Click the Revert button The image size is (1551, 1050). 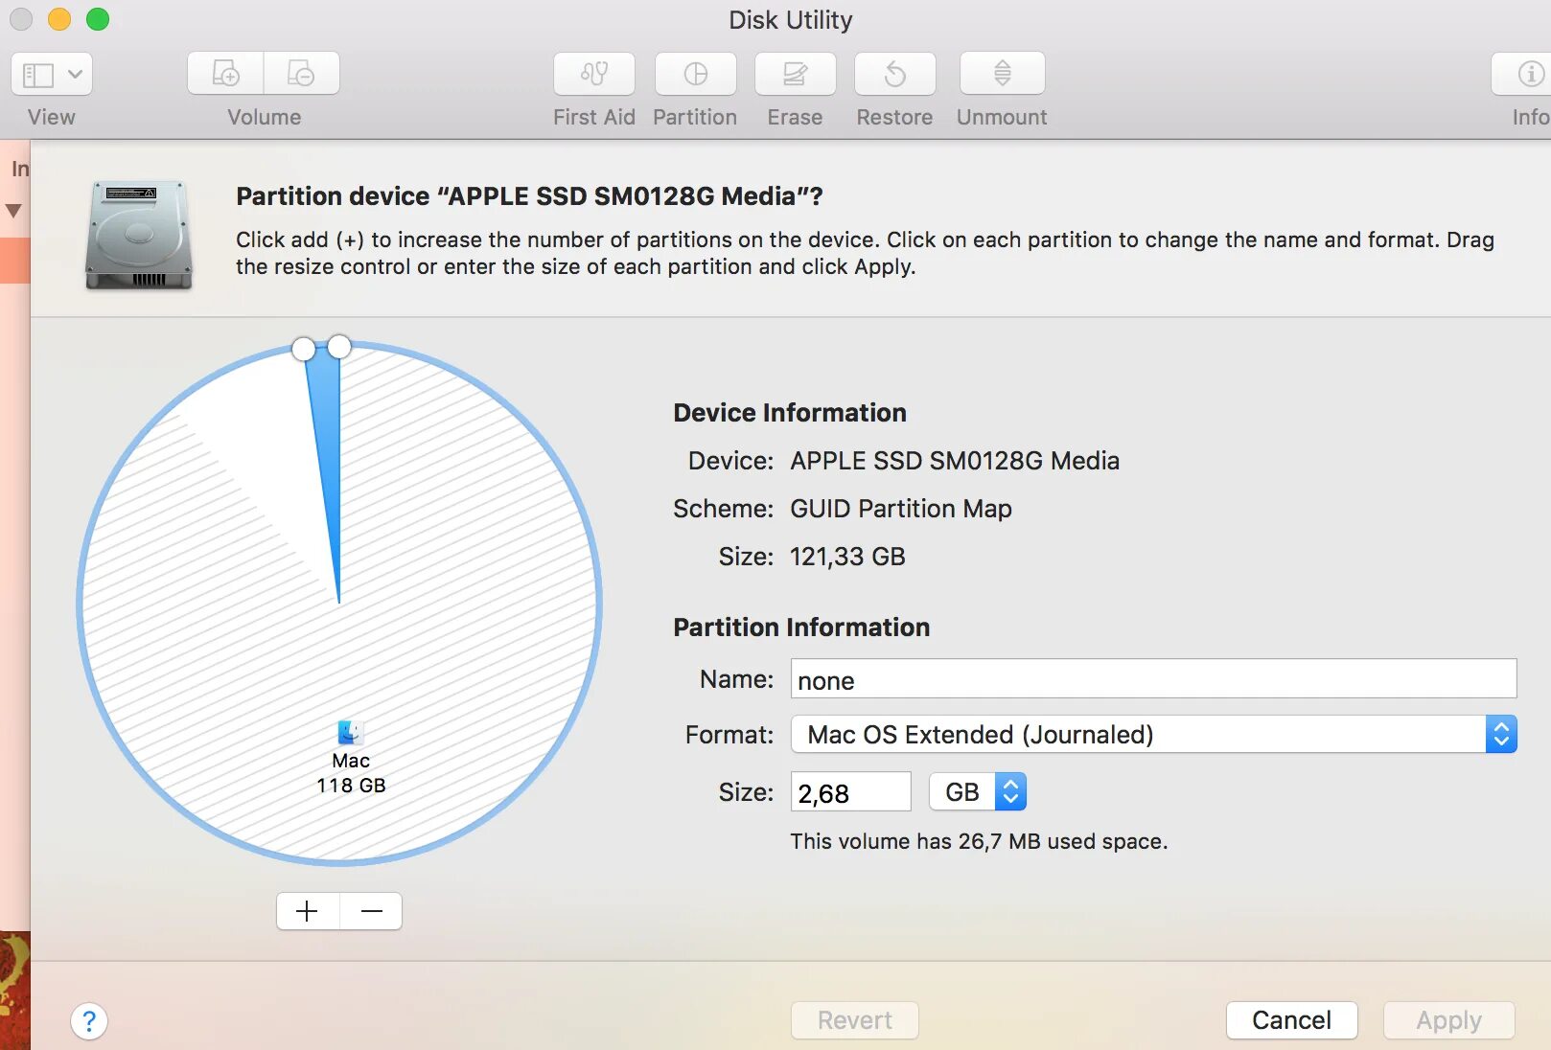(x=855, y=1020)
